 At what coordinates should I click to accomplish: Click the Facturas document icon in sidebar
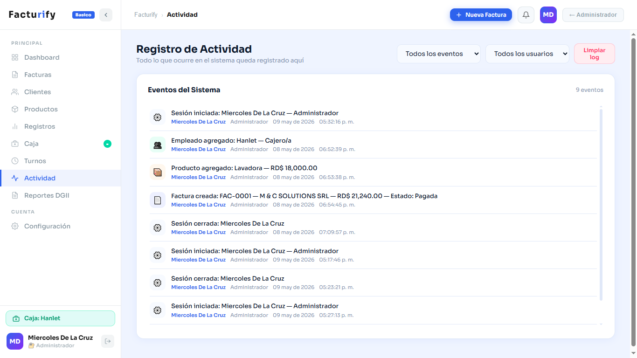[x=15, y=75]
